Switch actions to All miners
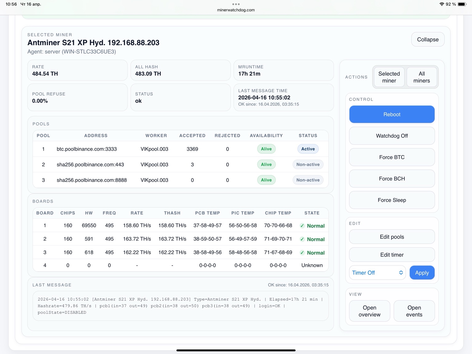This screenshot has height=354, width=472. pyautogui.click(x=422, y=77)
